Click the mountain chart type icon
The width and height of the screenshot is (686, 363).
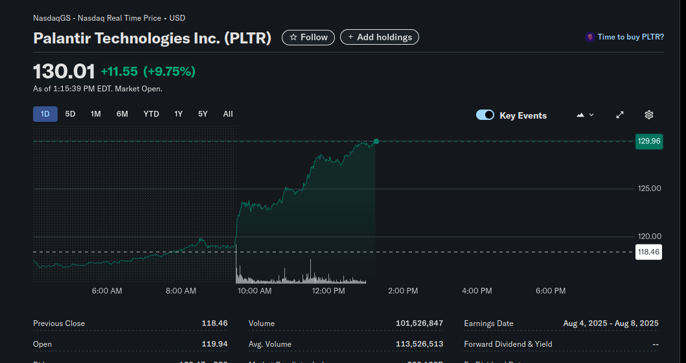[x=580, y=115]
